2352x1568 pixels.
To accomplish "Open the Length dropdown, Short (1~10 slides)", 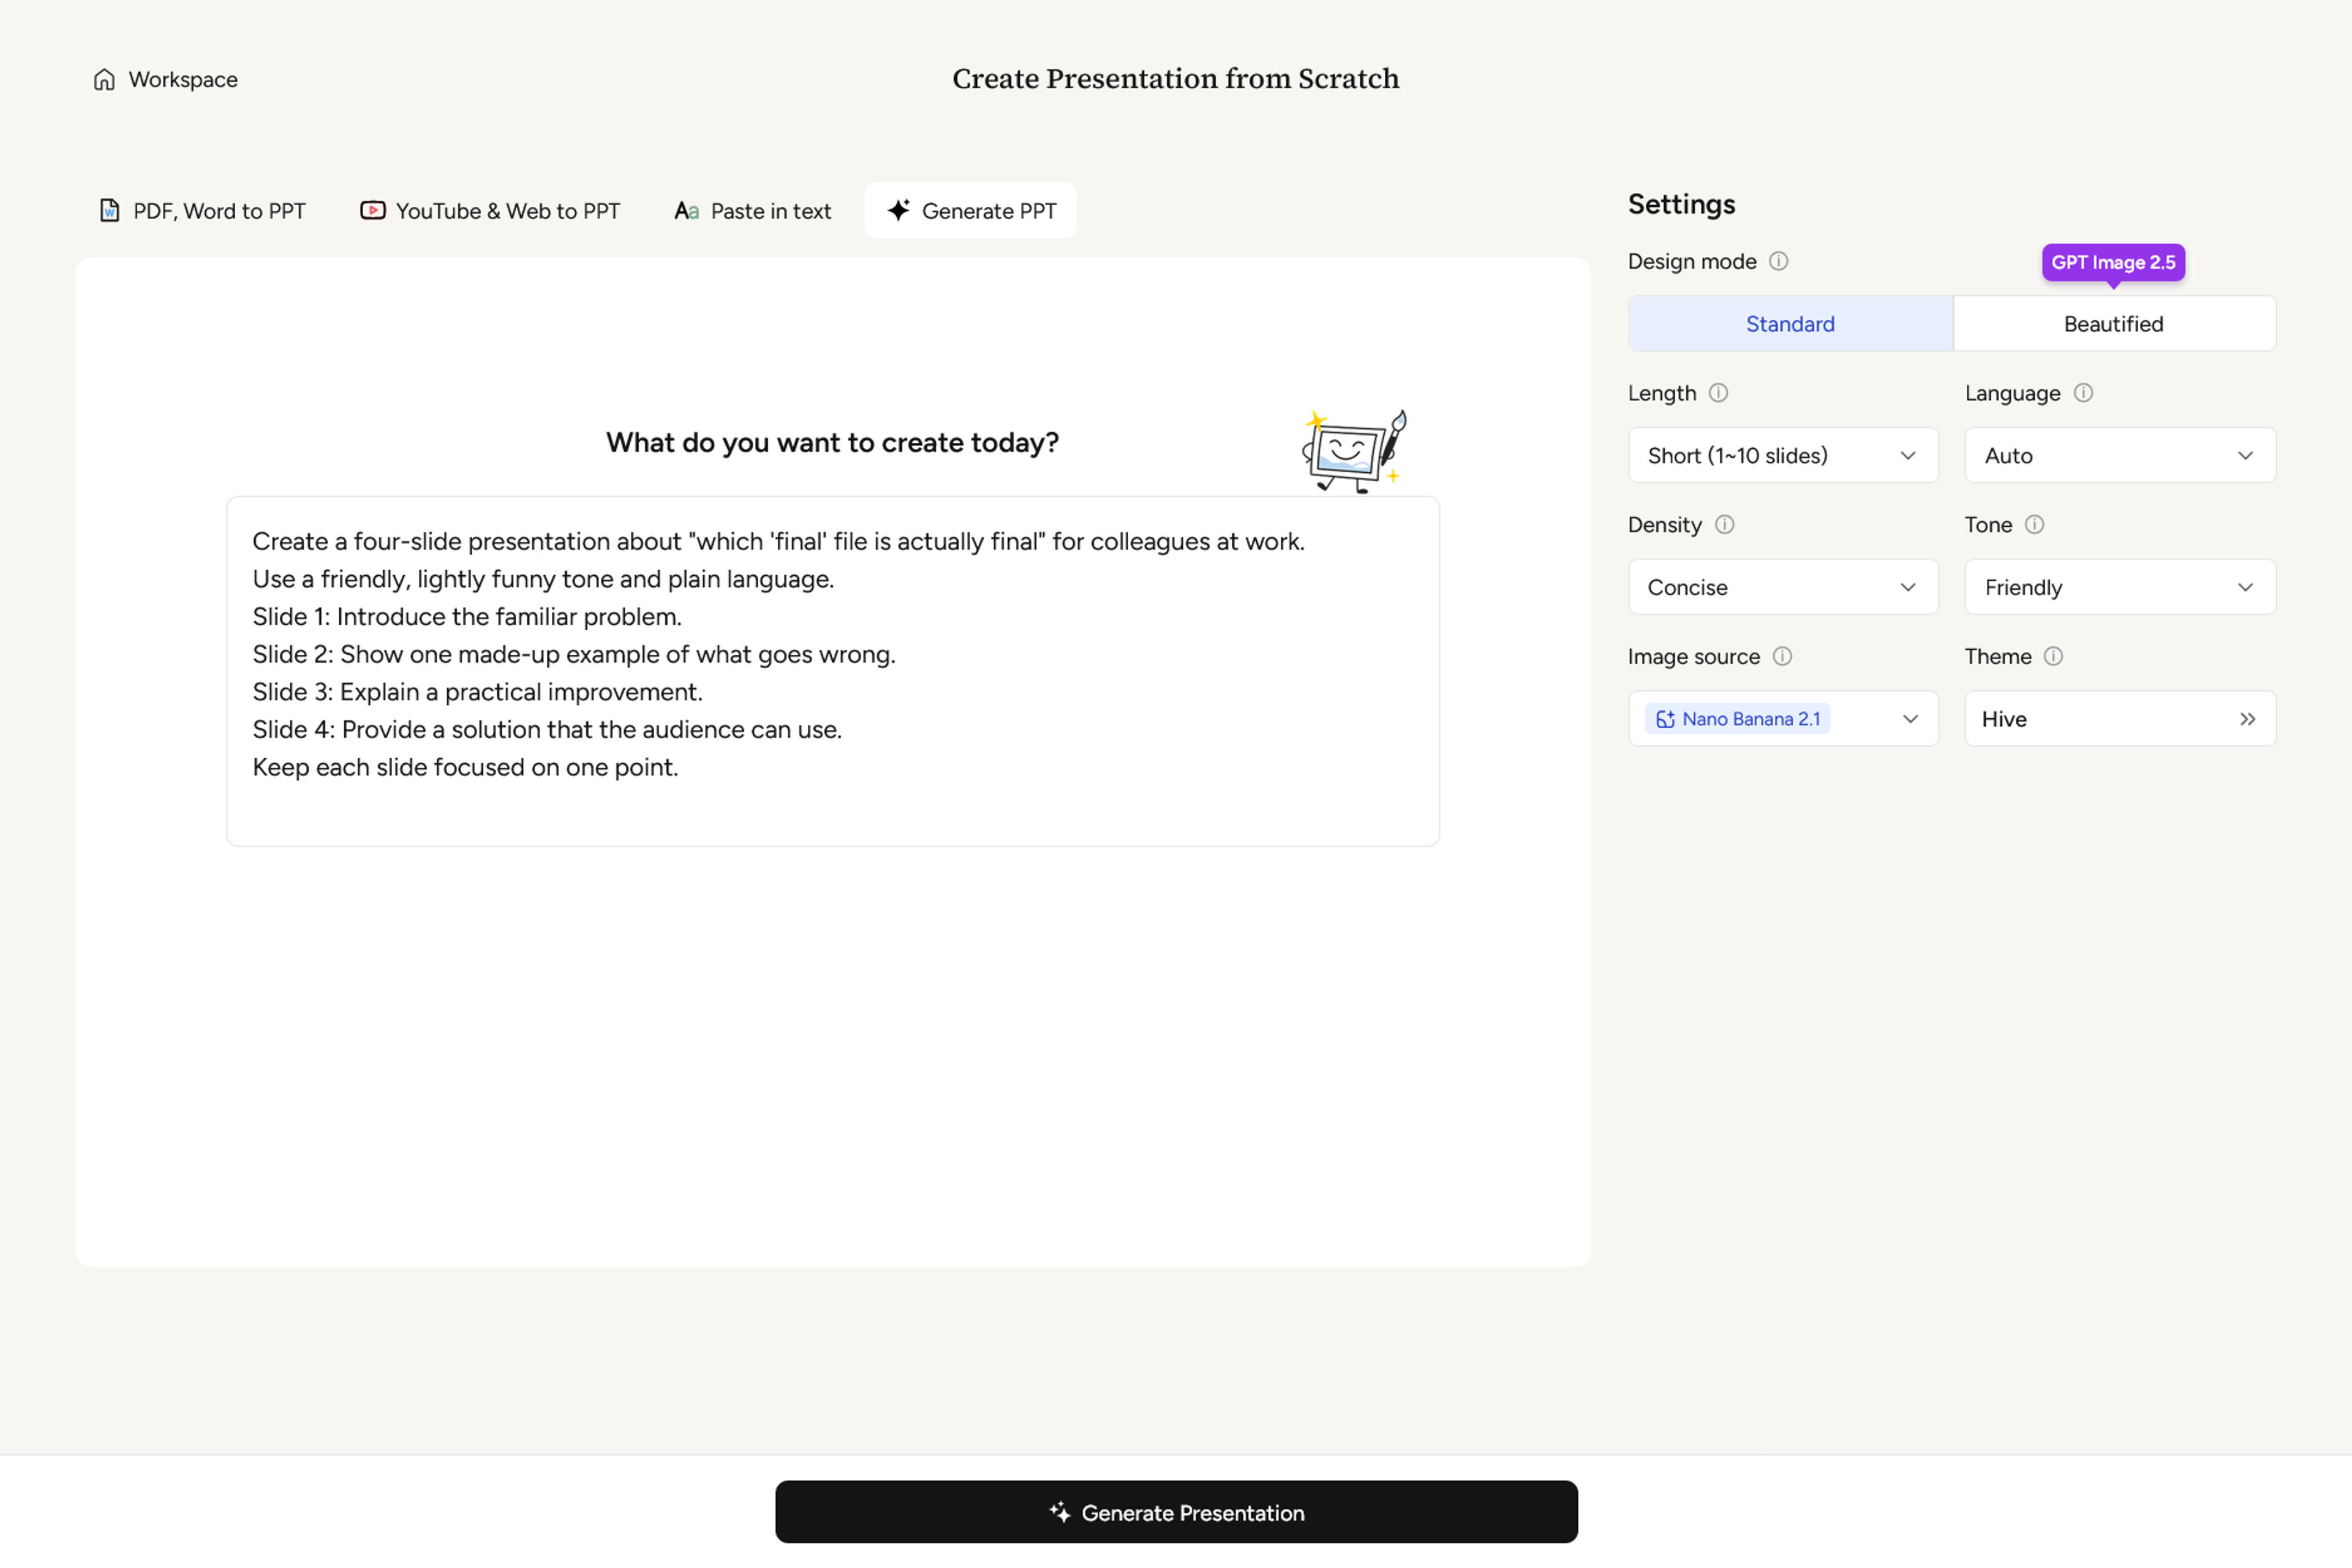I will [1783, 456].
